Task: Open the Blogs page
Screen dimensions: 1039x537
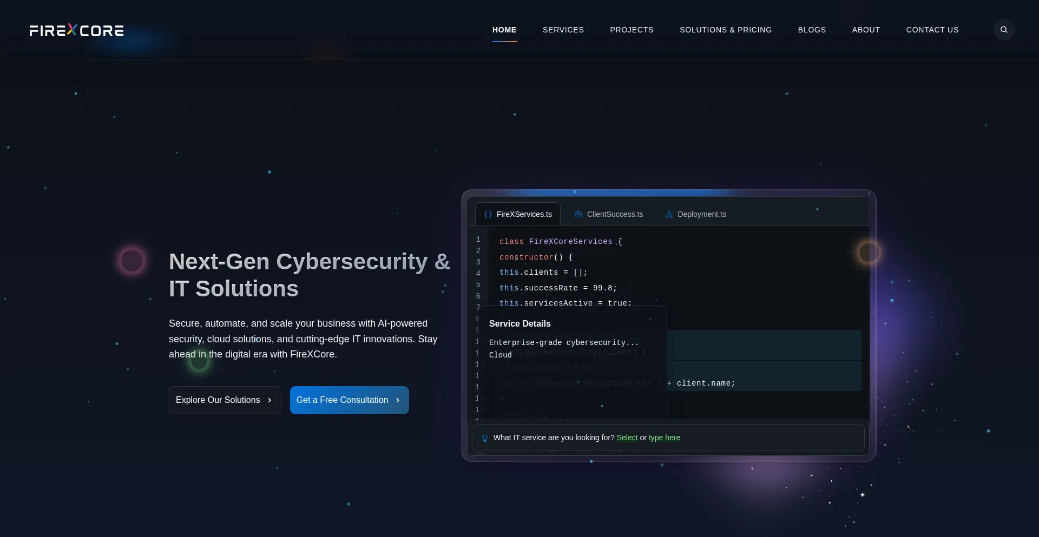Action: point(812,30)
